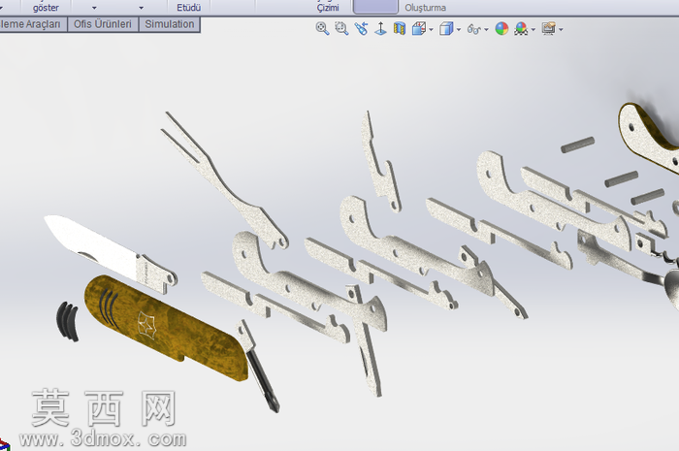
Task: Click the Hide/Show Items glasses icon
Action: pyautogui.click(x=473, y=29)
